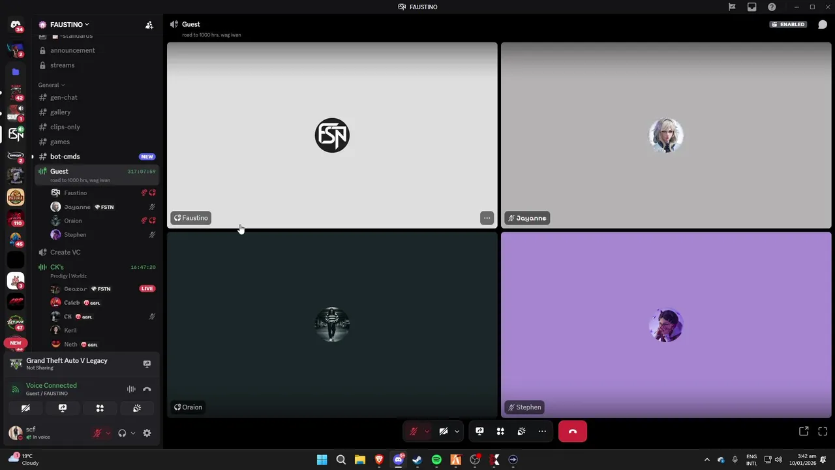Pop out the call window

pyautogui.click(x=804, y=431)
